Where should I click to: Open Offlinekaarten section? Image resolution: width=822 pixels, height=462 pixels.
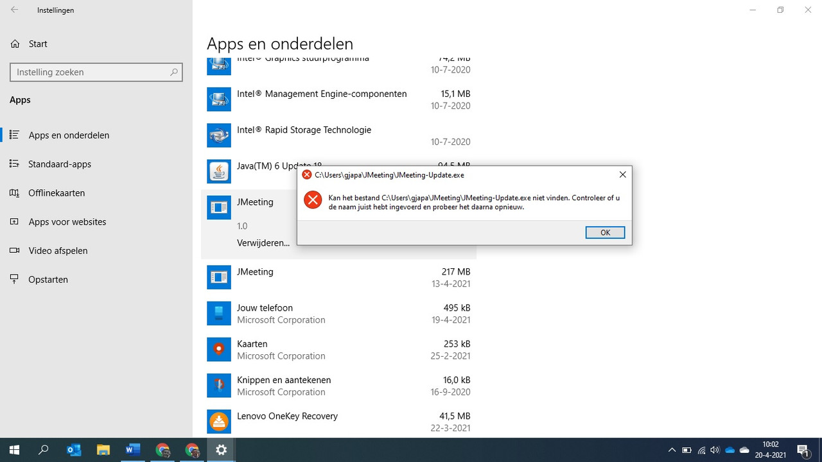(96, 193)
